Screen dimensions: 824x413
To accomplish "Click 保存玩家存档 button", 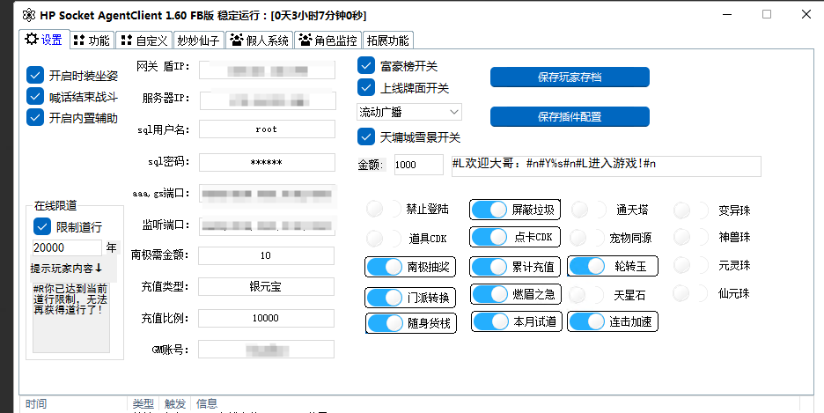I will [570, 77].
